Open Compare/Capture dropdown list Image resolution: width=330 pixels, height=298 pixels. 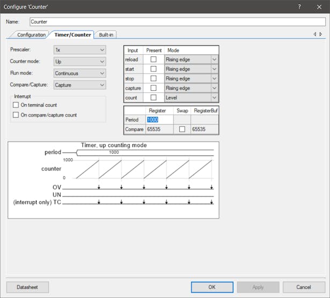79,85
